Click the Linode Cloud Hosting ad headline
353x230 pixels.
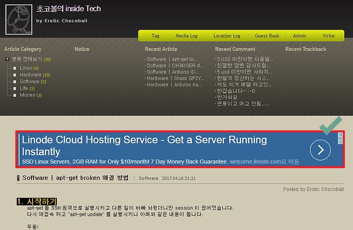144,145
